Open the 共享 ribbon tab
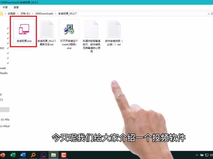This screenshot has width=213, height=159. click(x=5, y=7)
